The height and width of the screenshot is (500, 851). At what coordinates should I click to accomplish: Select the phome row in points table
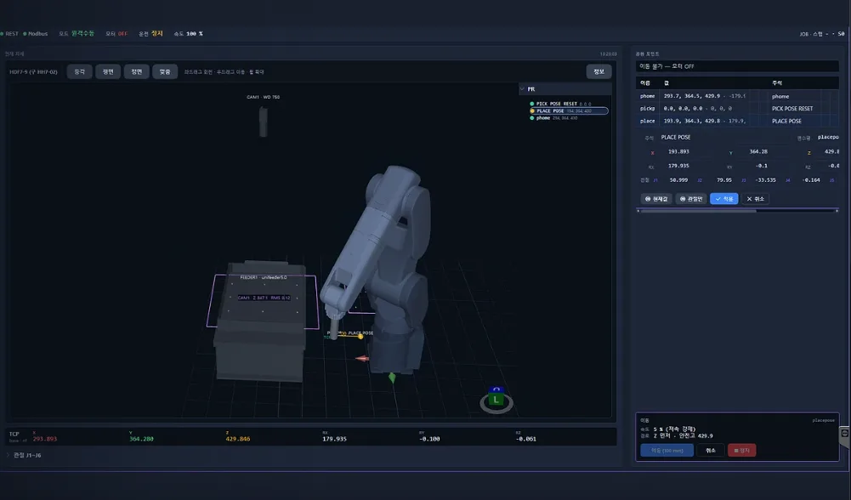[737, 96]
